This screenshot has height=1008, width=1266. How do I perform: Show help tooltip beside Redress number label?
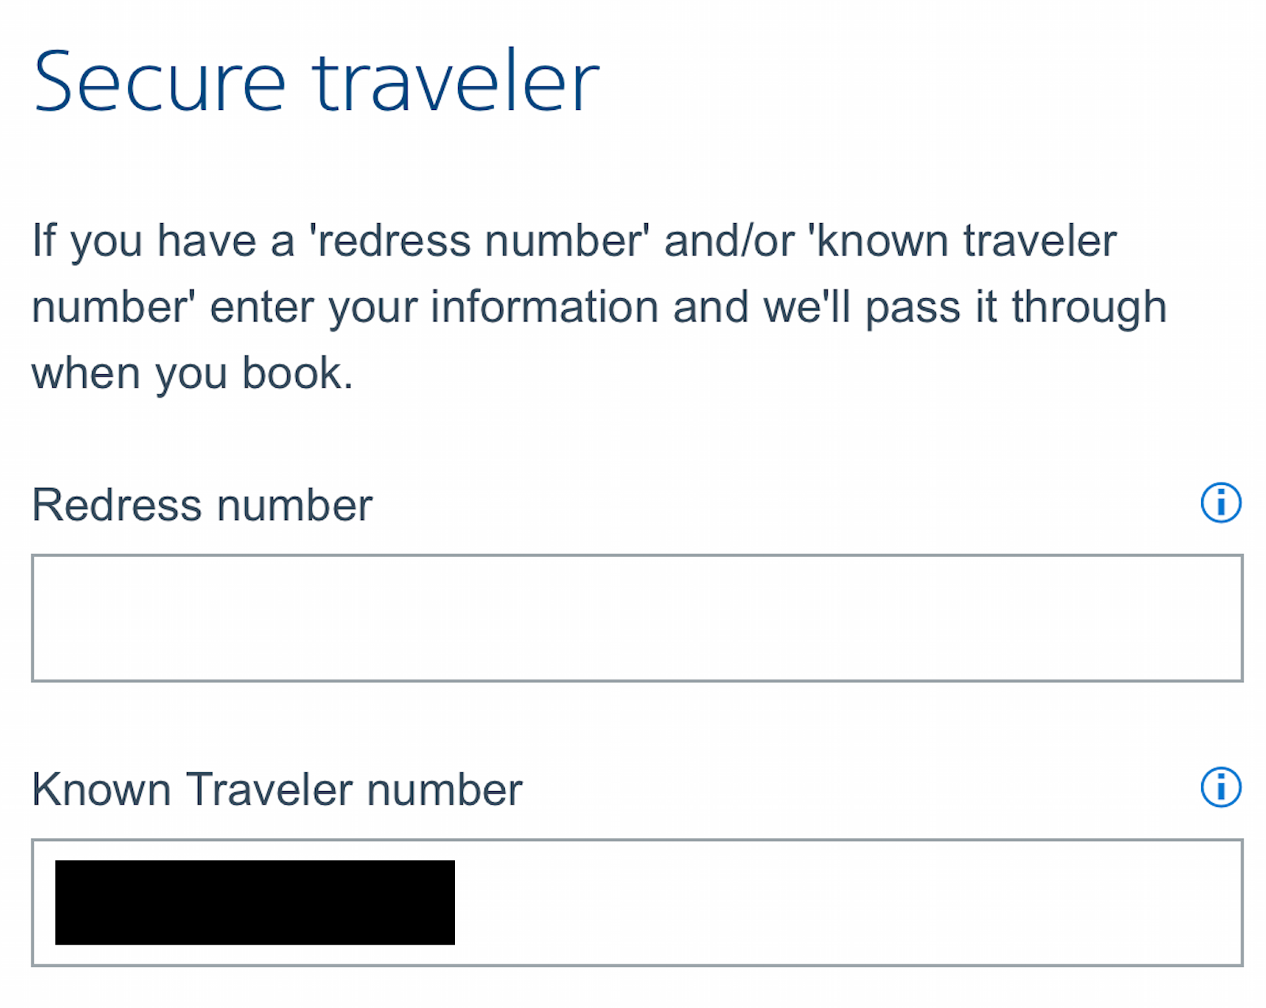pyautogui.click(x=1221, y=503)
